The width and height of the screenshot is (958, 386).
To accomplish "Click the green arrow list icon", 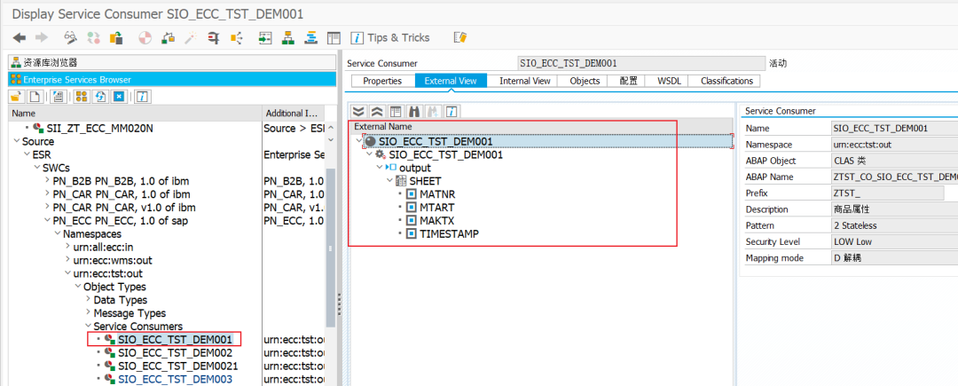I will click(x=264, y=38).
